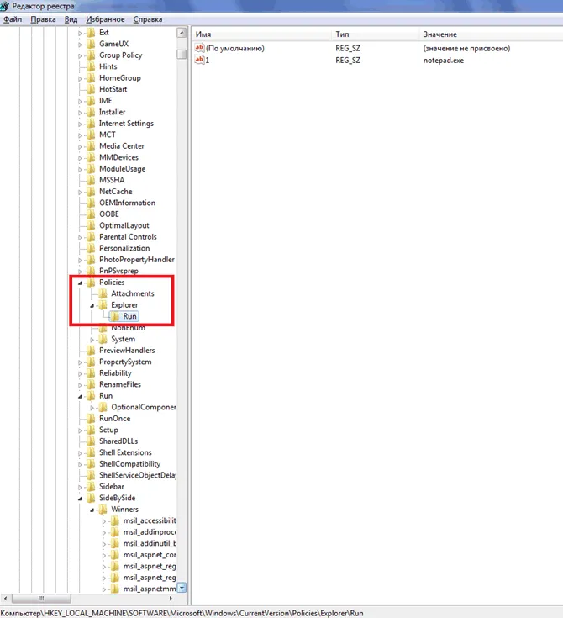Open the Правка menu
563x618 pixels.
(x=43, y=19)
